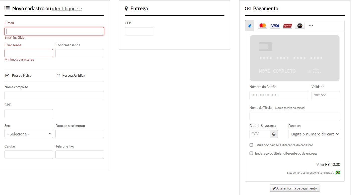This screenshot has width=358, height=195.
Task: Click the identifique-se login link
Action: [x=67, y=9]
